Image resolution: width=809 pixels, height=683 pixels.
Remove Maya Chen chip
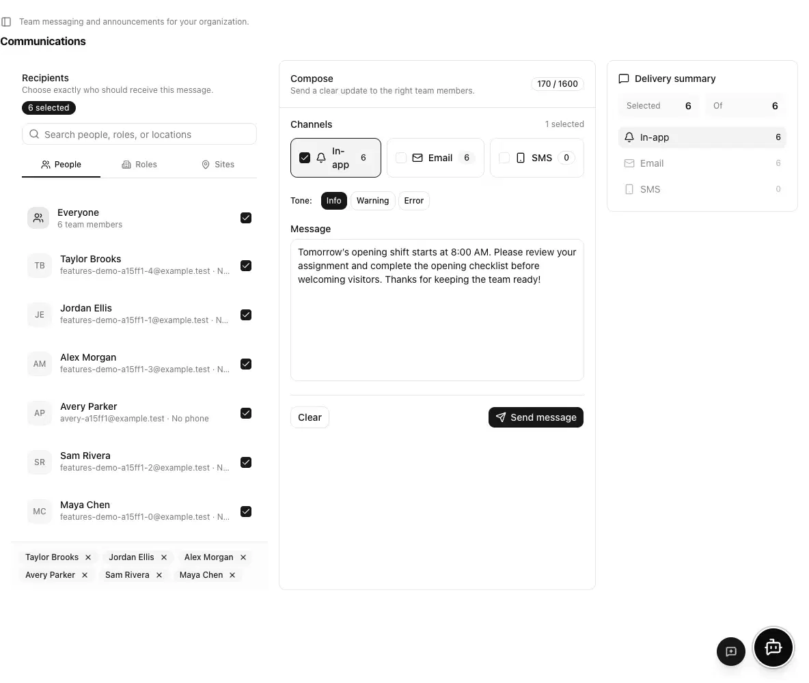232,574
